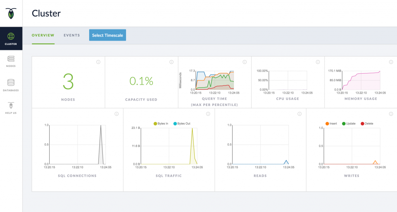397x212 pixels.
Task: Toggle the Bytes In legend swatch
Action: coord(155,123)
